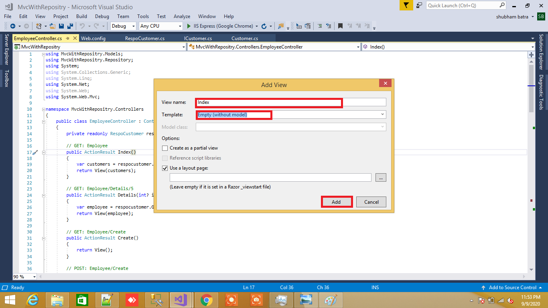Click the vertical scrollbar down arrow in editor
The height and width of the screenshot is (308, 548).
point(532,269)
